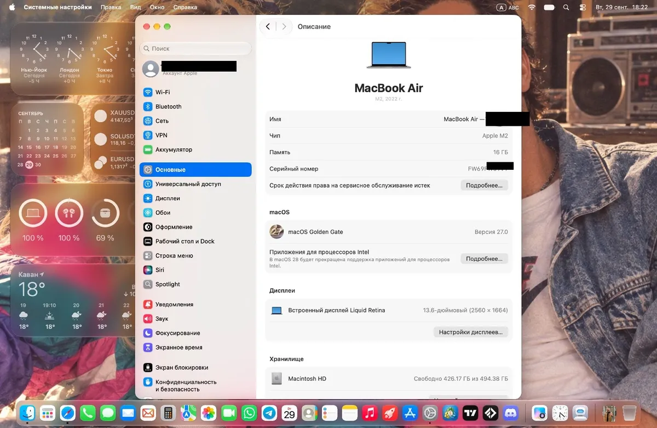The height and width of the screenshot is (428, 657).
Task: Open Системные настройки menu
Action: coord(57,8)
